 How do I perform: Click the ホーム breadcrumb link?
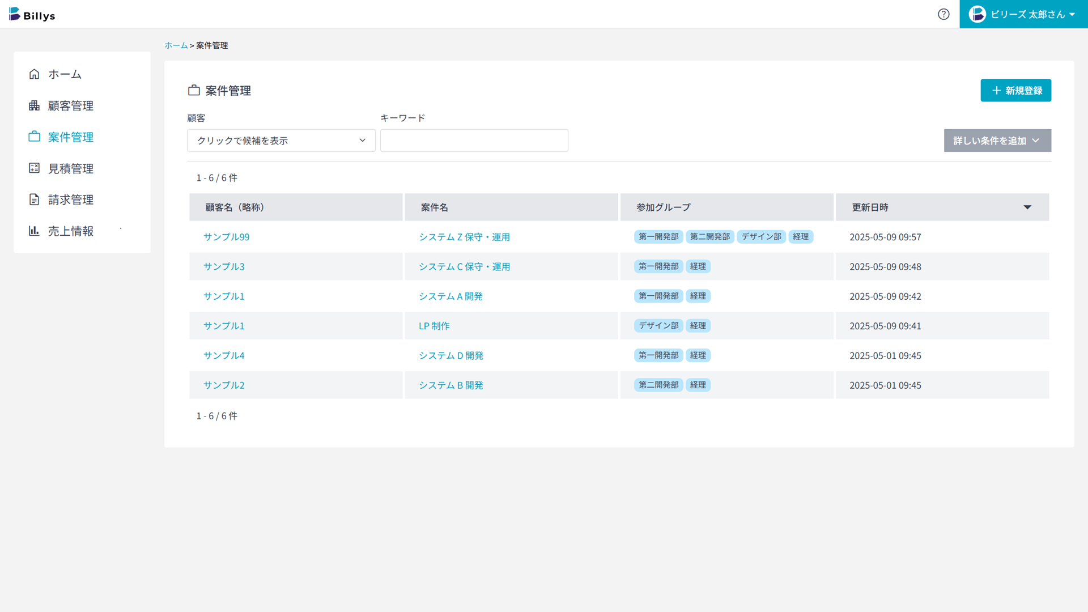tap(176, 45)
